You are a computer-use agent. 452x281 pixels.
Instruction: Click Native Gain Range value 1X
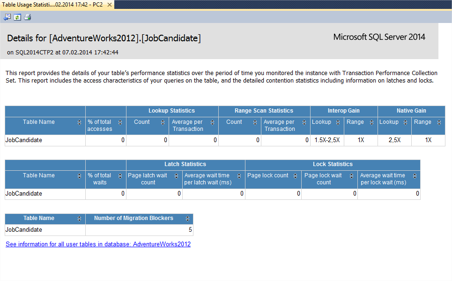coord(428,140)
